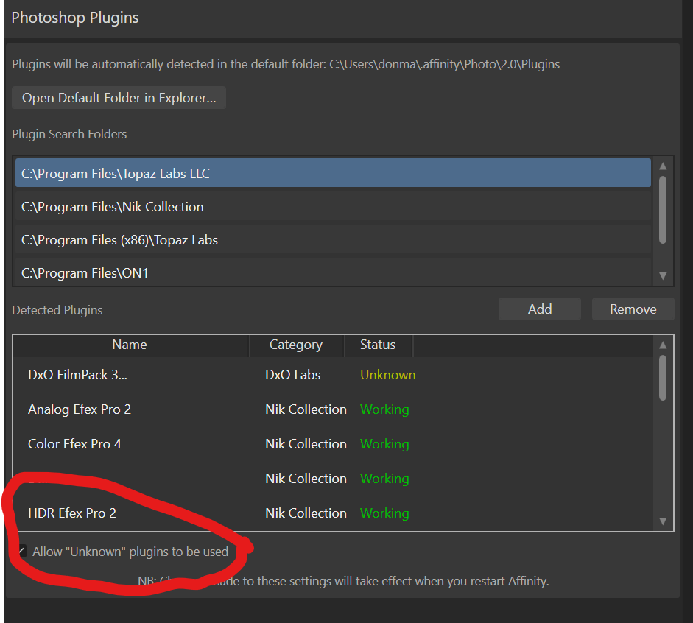Screen dimensions: 693x623
Task: Select the DxO FilmPack 3 plugin row
Action: [333, 375]
